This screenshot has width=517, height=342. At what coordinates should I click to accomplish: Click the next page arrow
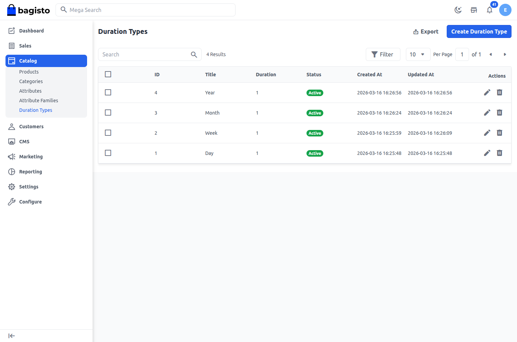coord(505,54)
